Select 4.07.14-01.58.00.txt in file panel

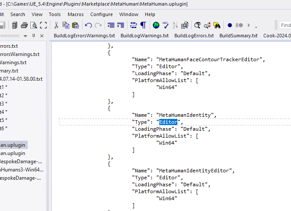pyautogui.click(x=21, y=79)
